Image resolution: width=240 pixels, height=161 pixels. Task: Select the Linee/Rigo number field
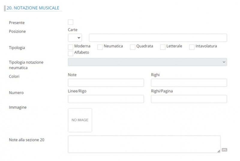(106, 99)
